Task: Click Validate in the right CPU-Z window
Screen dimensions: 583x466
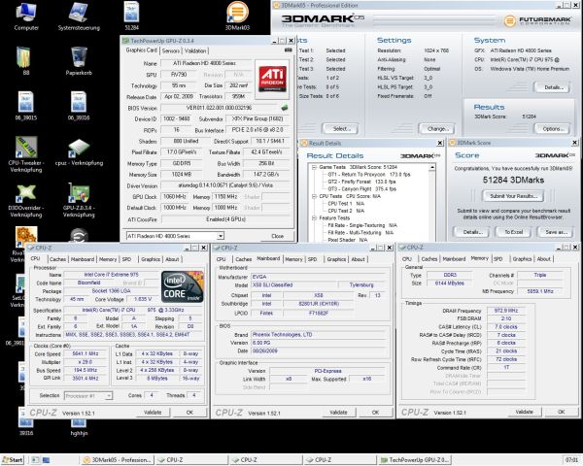Action: [x=525, y=412]
